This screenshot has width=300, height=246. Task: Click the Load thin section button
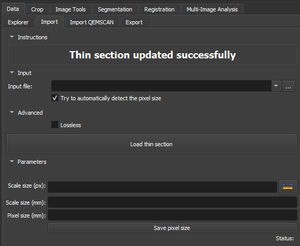(152, 144)
